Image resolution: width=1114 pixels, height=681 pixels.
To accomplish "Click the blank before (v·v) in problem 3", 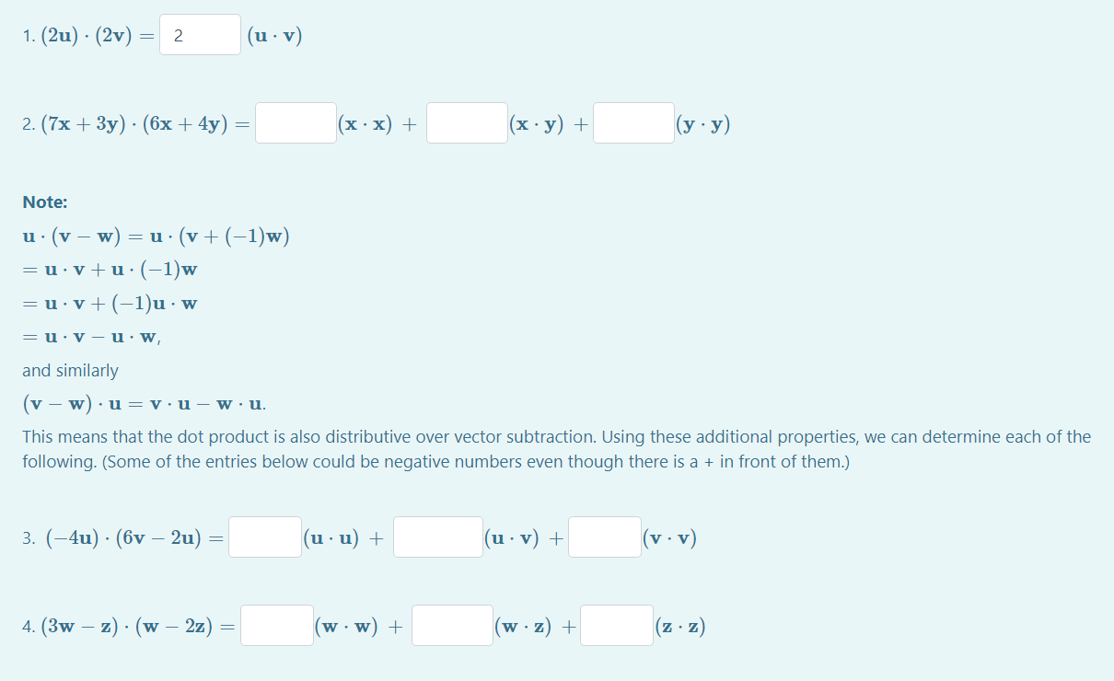I will coord(606,536).
